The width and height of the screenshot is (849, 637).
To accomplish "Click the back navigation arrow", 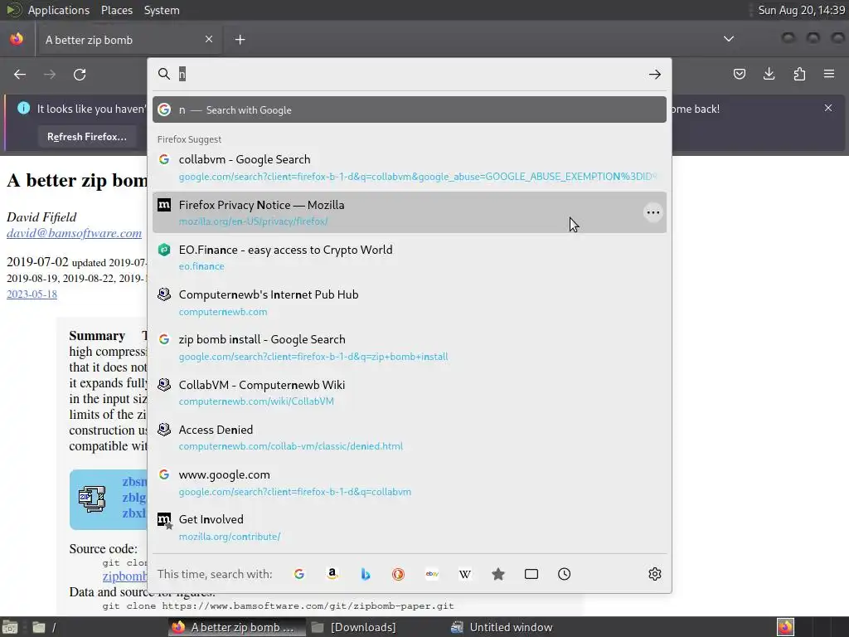I will (x=20, y=74).
